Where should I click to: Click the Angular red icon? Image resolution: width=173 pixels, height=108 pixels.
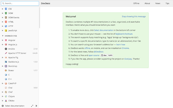tap(6, 40)
